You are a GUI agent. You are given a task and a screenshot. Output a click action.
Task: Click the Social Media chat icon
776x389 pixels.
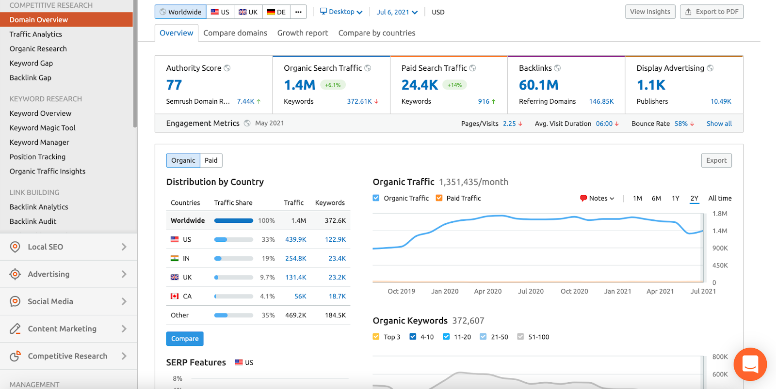[x=15, y=301]
